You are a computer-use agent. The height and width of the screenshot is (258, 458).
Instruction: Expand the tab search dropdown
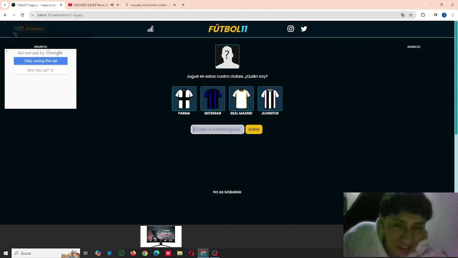point(5,5)
